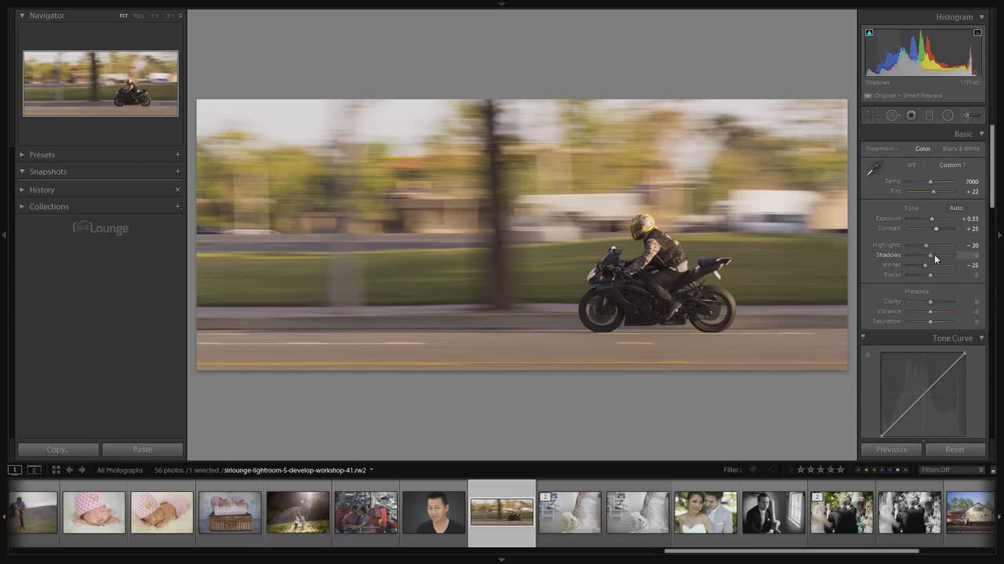
Task: Pick the Adjustment Brush tool
Action: [x=971, y=115]
